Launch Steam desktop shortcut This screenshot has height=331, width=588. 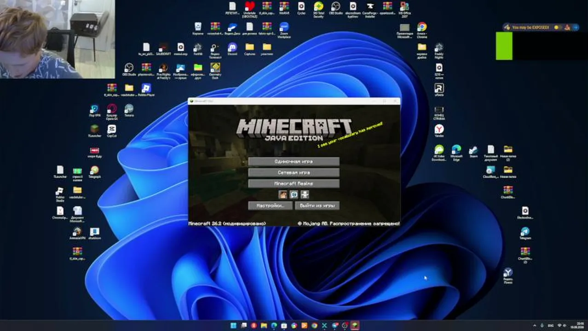pyautogui.click(x=473, y=152)
